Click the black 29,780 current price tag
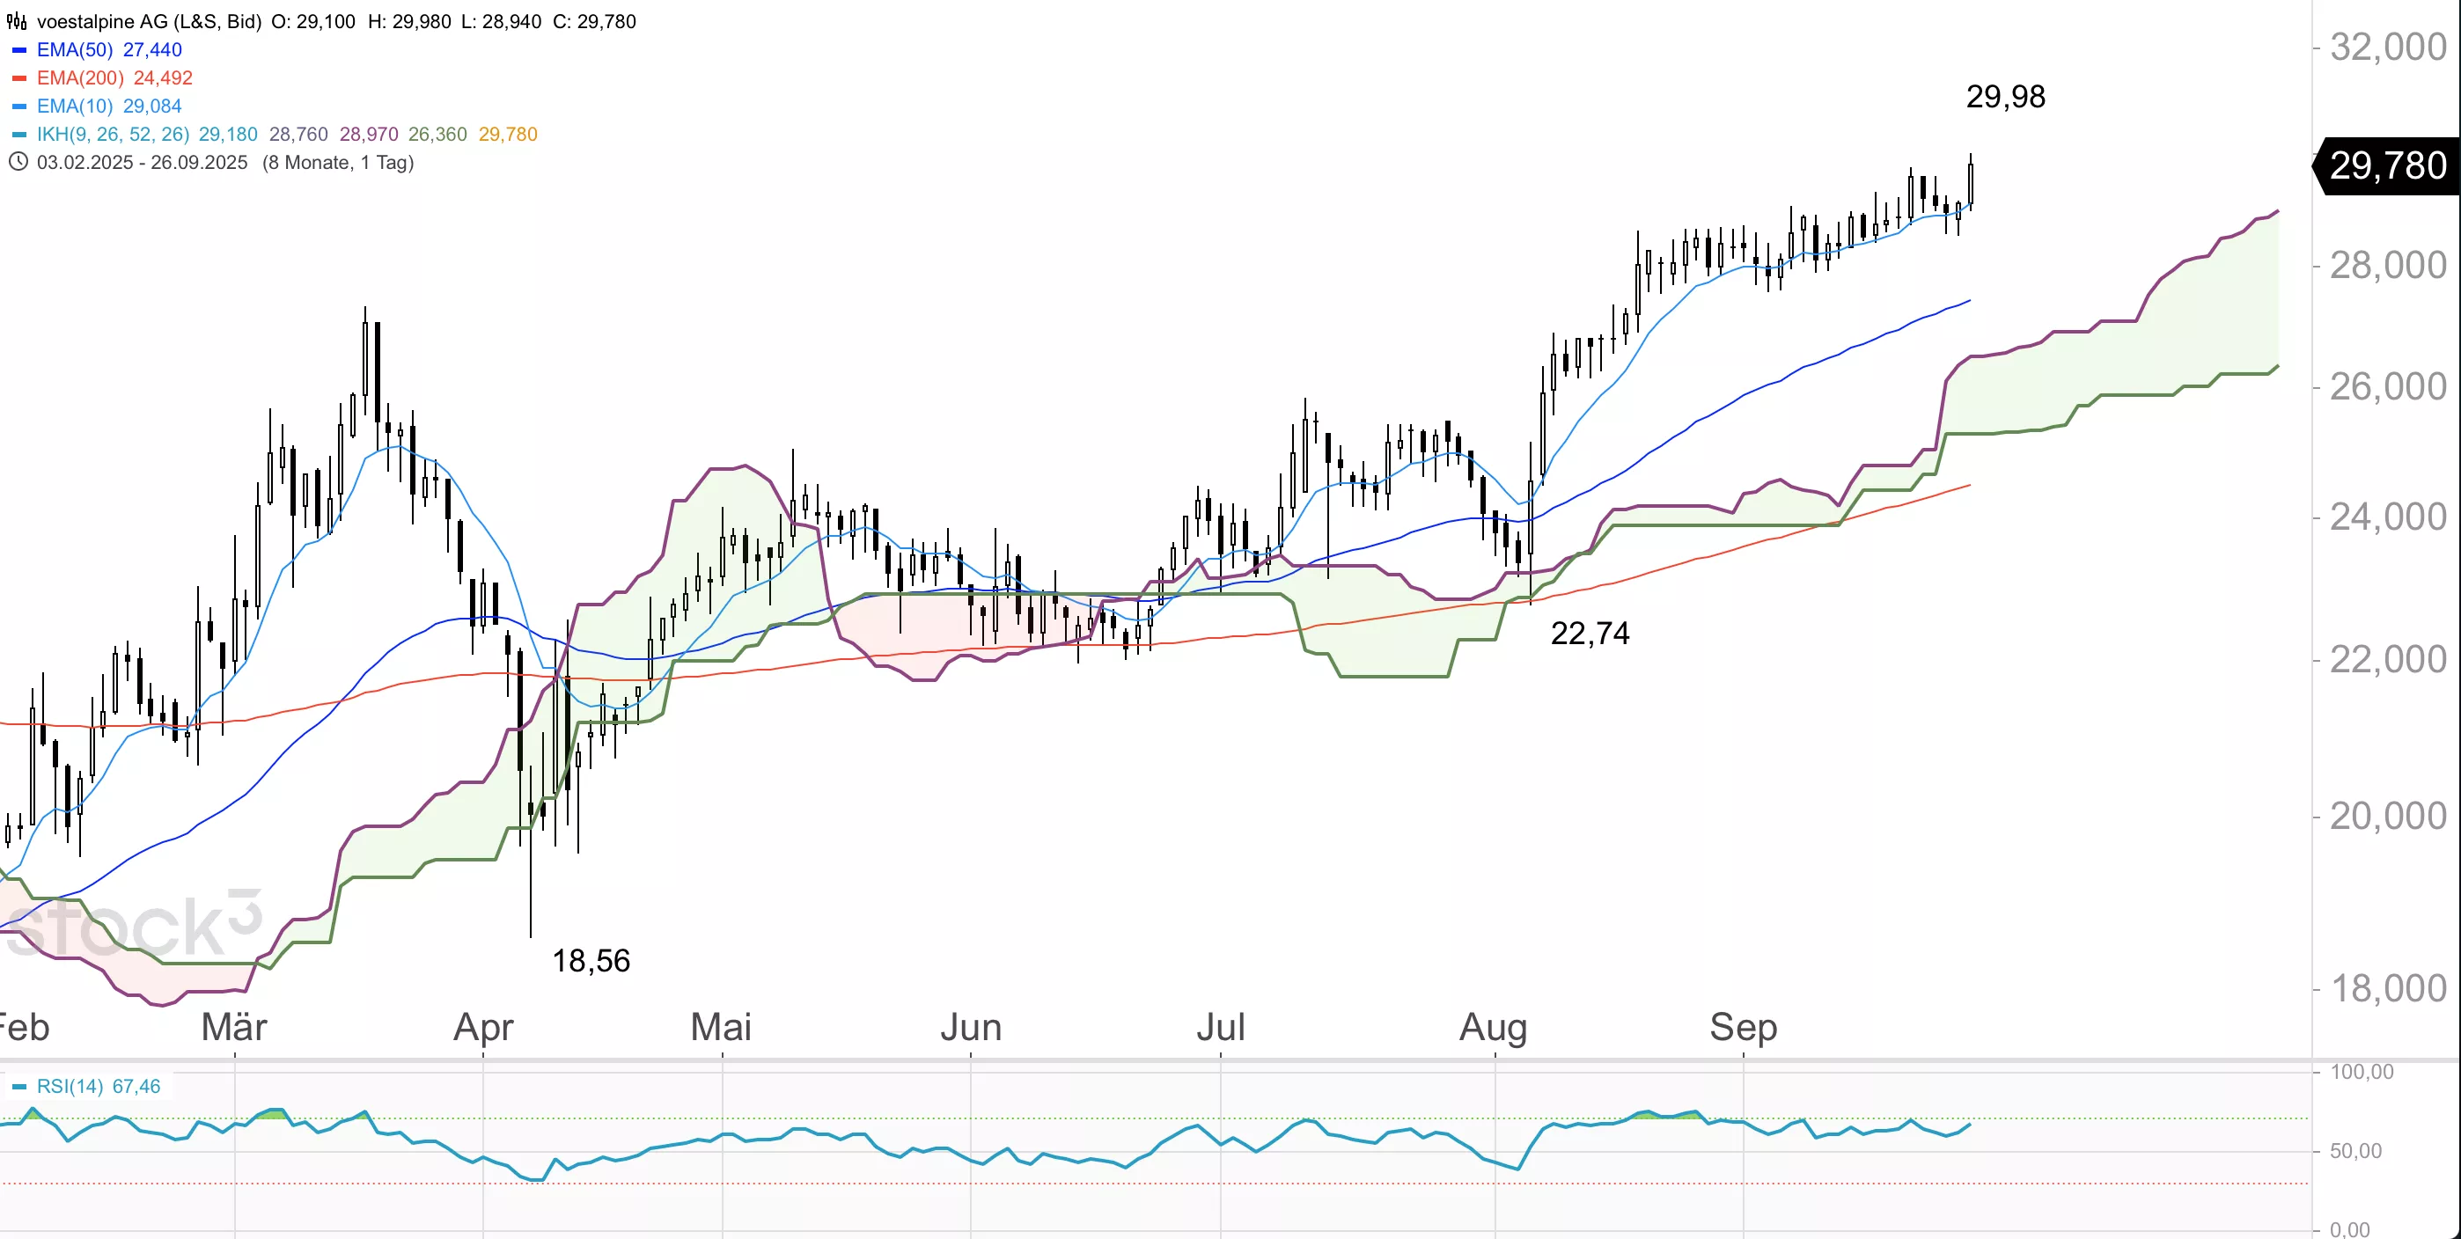Screen dimensions: 2461x1239 2386,166
